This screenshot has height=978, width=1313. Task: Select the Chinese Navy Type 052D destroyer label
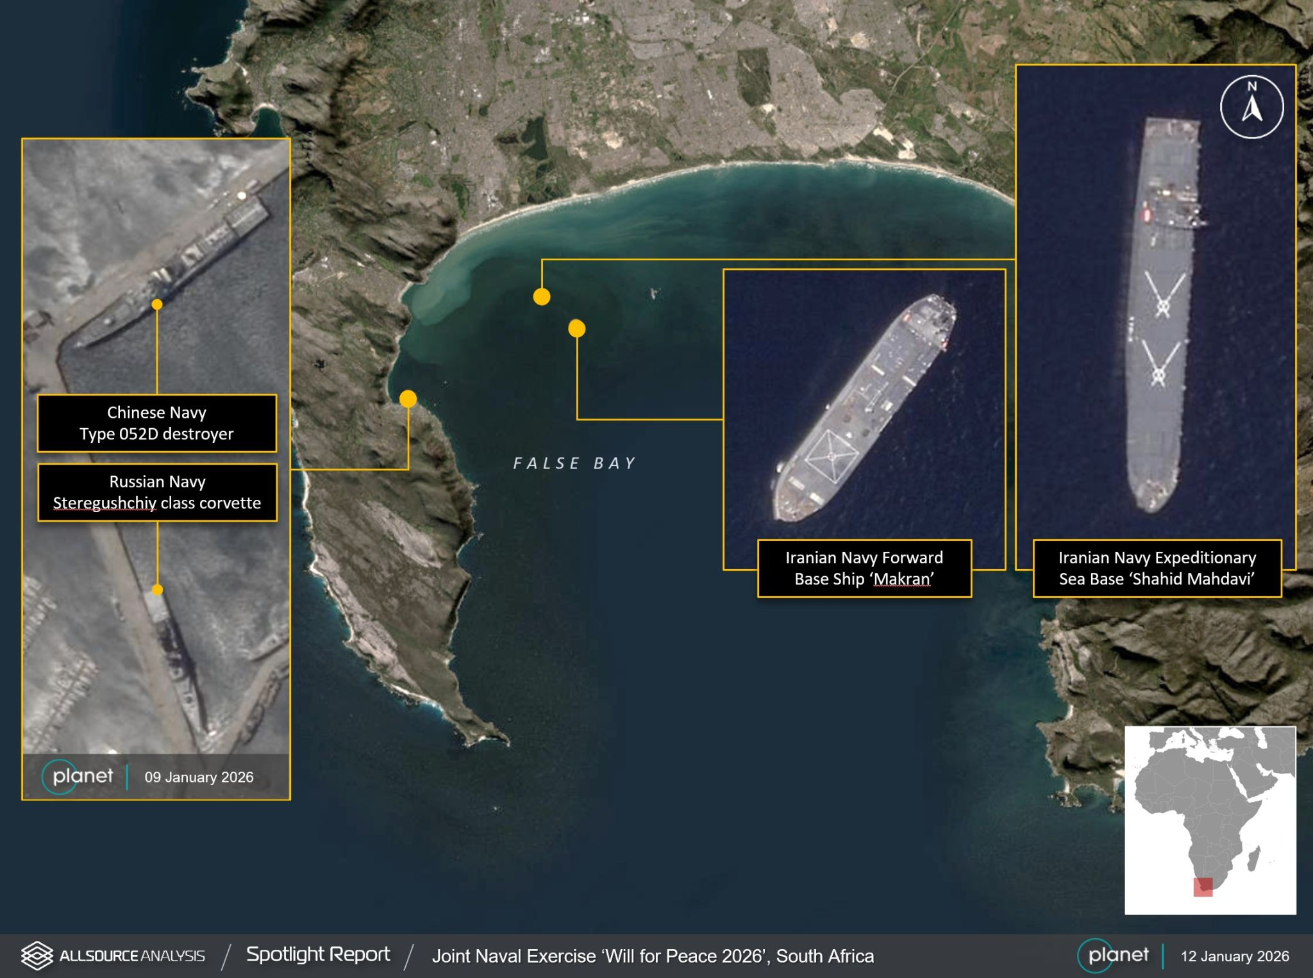(x=157, y=423)
